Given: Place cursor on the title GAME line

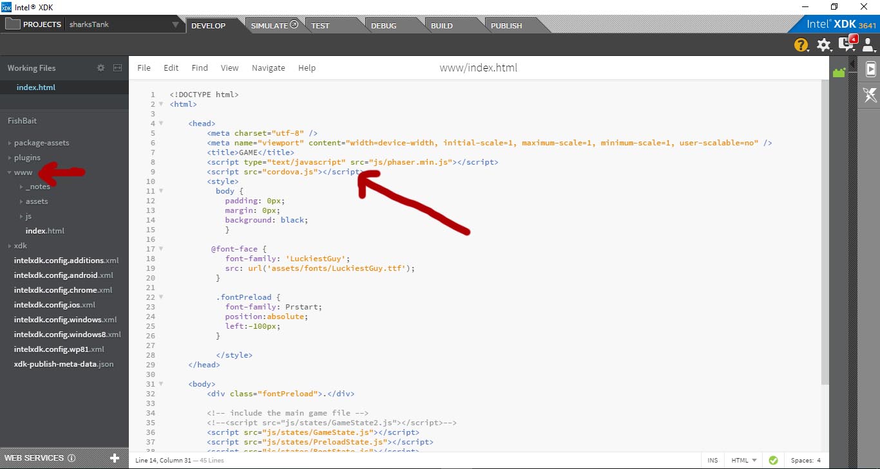Looking at the screenshot, I should point(251,152).
